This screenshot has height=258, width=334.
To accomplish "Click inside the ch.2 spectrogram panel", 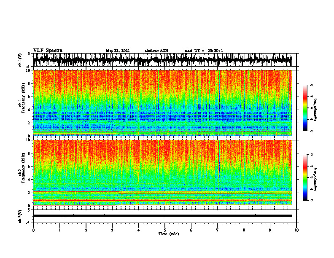I will pyautogui.click(x=162, y=173).
